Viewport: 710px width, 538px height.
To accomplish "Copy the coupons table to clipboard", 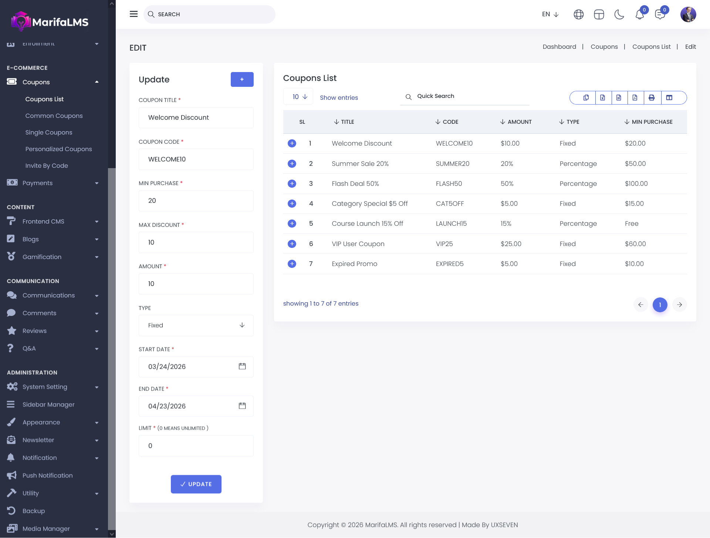I will (586, 98).
